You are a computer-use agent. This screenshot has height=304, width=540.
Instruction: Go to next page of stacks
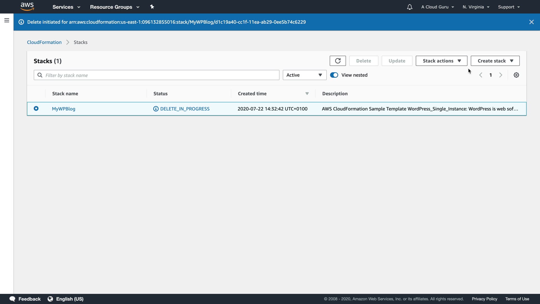coord(501,75)
